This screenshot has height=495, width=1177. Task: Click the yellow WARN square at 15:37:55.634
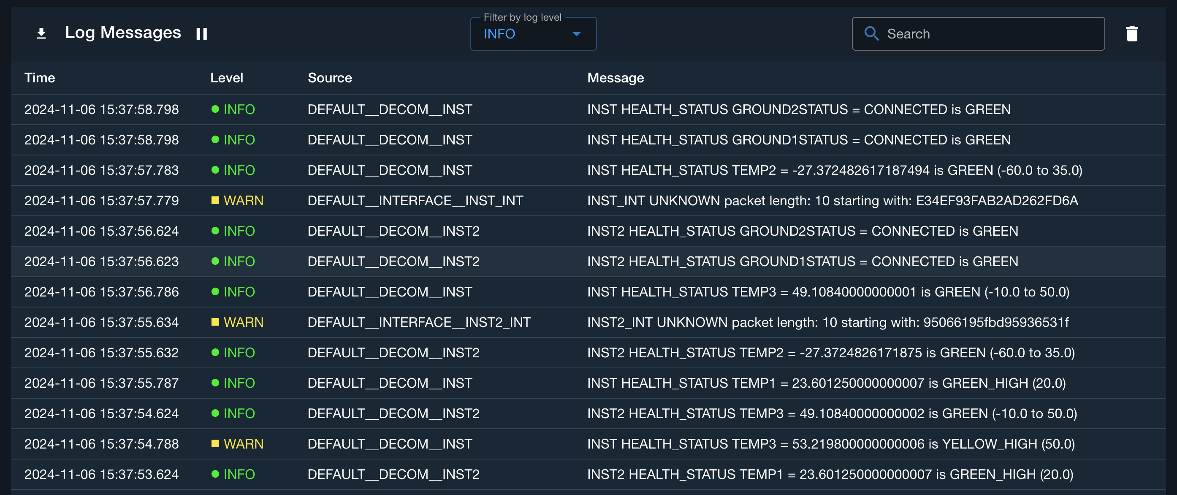point(215,322)
